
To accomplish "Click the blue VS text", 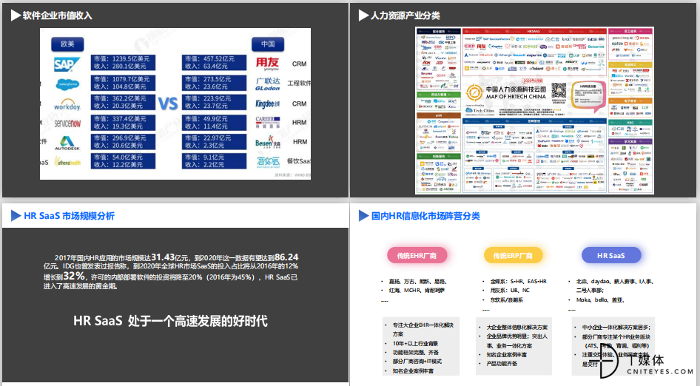I will [168, 104].
